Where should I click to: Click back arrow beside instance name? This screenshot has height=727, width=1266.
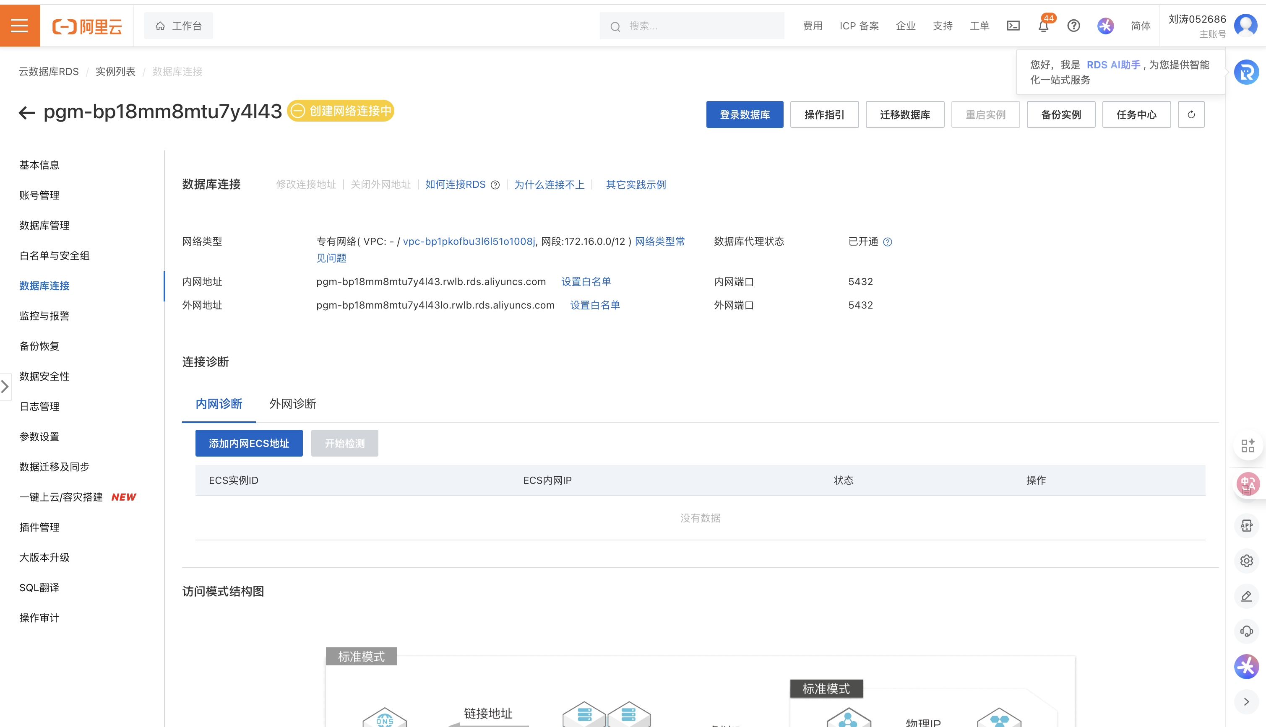(x=27, y=113)
